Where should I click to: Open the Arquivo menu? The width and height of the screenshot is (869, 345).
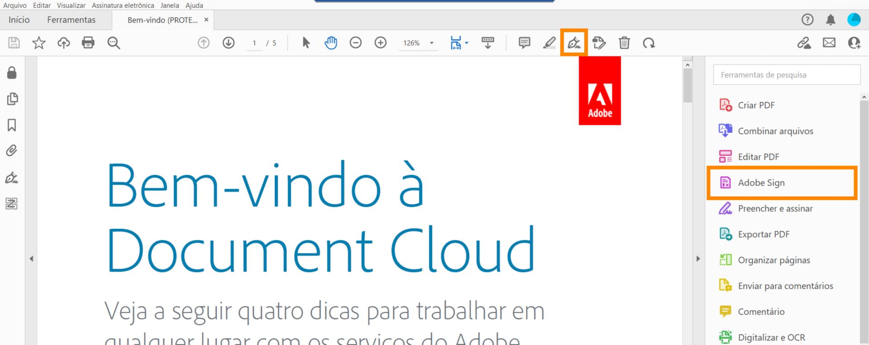(x=14, y=5)
